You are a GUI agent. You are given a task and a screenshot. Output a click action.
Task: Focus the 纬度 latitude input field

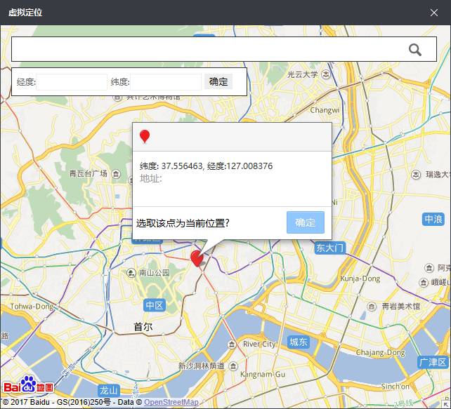[166, 82]
